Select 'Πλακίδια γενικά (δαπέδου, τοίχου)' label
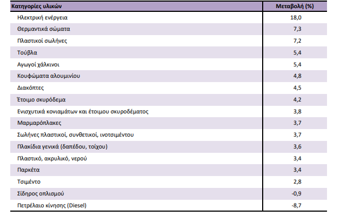Screen dimensions: 347x223 click(62, 147)
